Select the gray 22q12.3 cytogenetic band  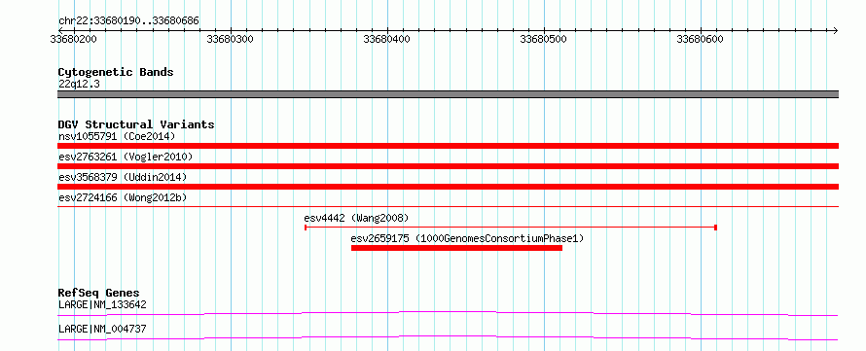pos(448,94)
